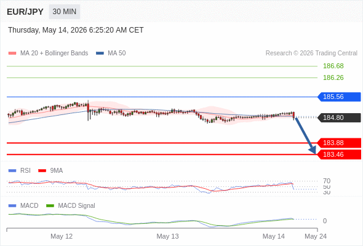Click the blue downward forecast arrow
This screenshot has width=363, height=246.
coord(306,136)
